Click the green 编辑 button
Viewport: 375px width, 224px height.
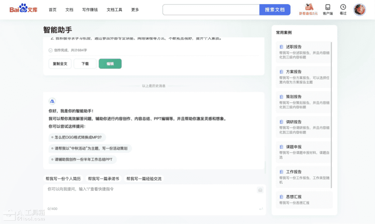point(110,64)
